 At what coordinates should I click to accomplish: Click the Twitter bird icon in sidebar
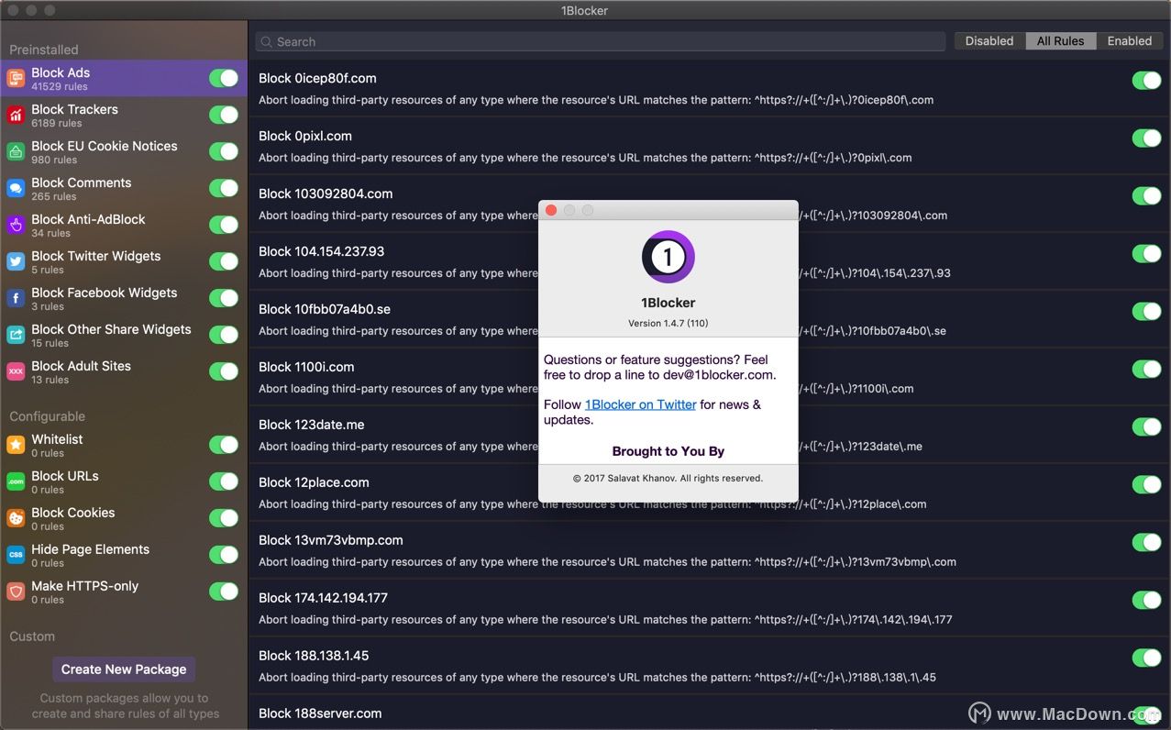pos(16,261)
